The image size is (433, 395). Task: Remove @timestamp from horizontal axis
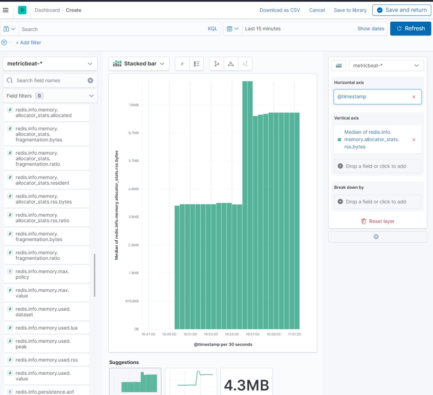point(414,97)
